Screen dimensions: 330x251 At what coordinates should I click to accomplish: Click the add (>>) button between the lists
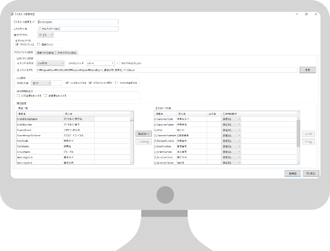(144, 134)
